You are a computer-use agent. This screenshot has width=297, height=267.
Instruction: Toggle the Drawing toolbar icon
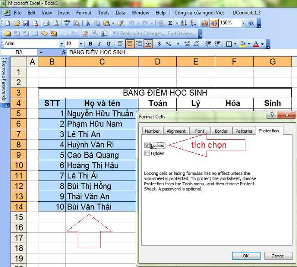point(214,23)
